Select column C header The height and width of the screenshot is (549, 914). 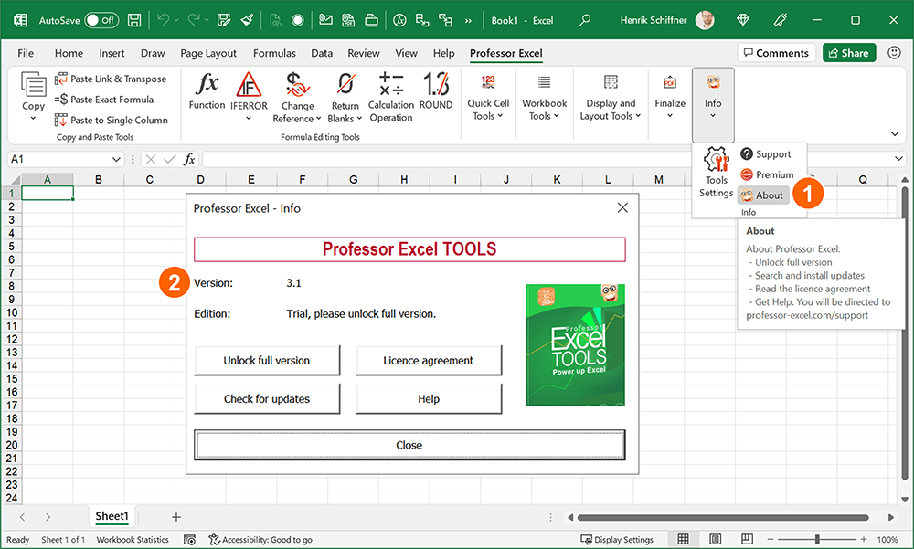click(149, 180)
